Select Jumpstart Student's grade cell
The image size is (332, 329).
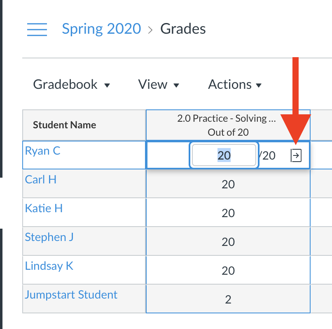228,299
